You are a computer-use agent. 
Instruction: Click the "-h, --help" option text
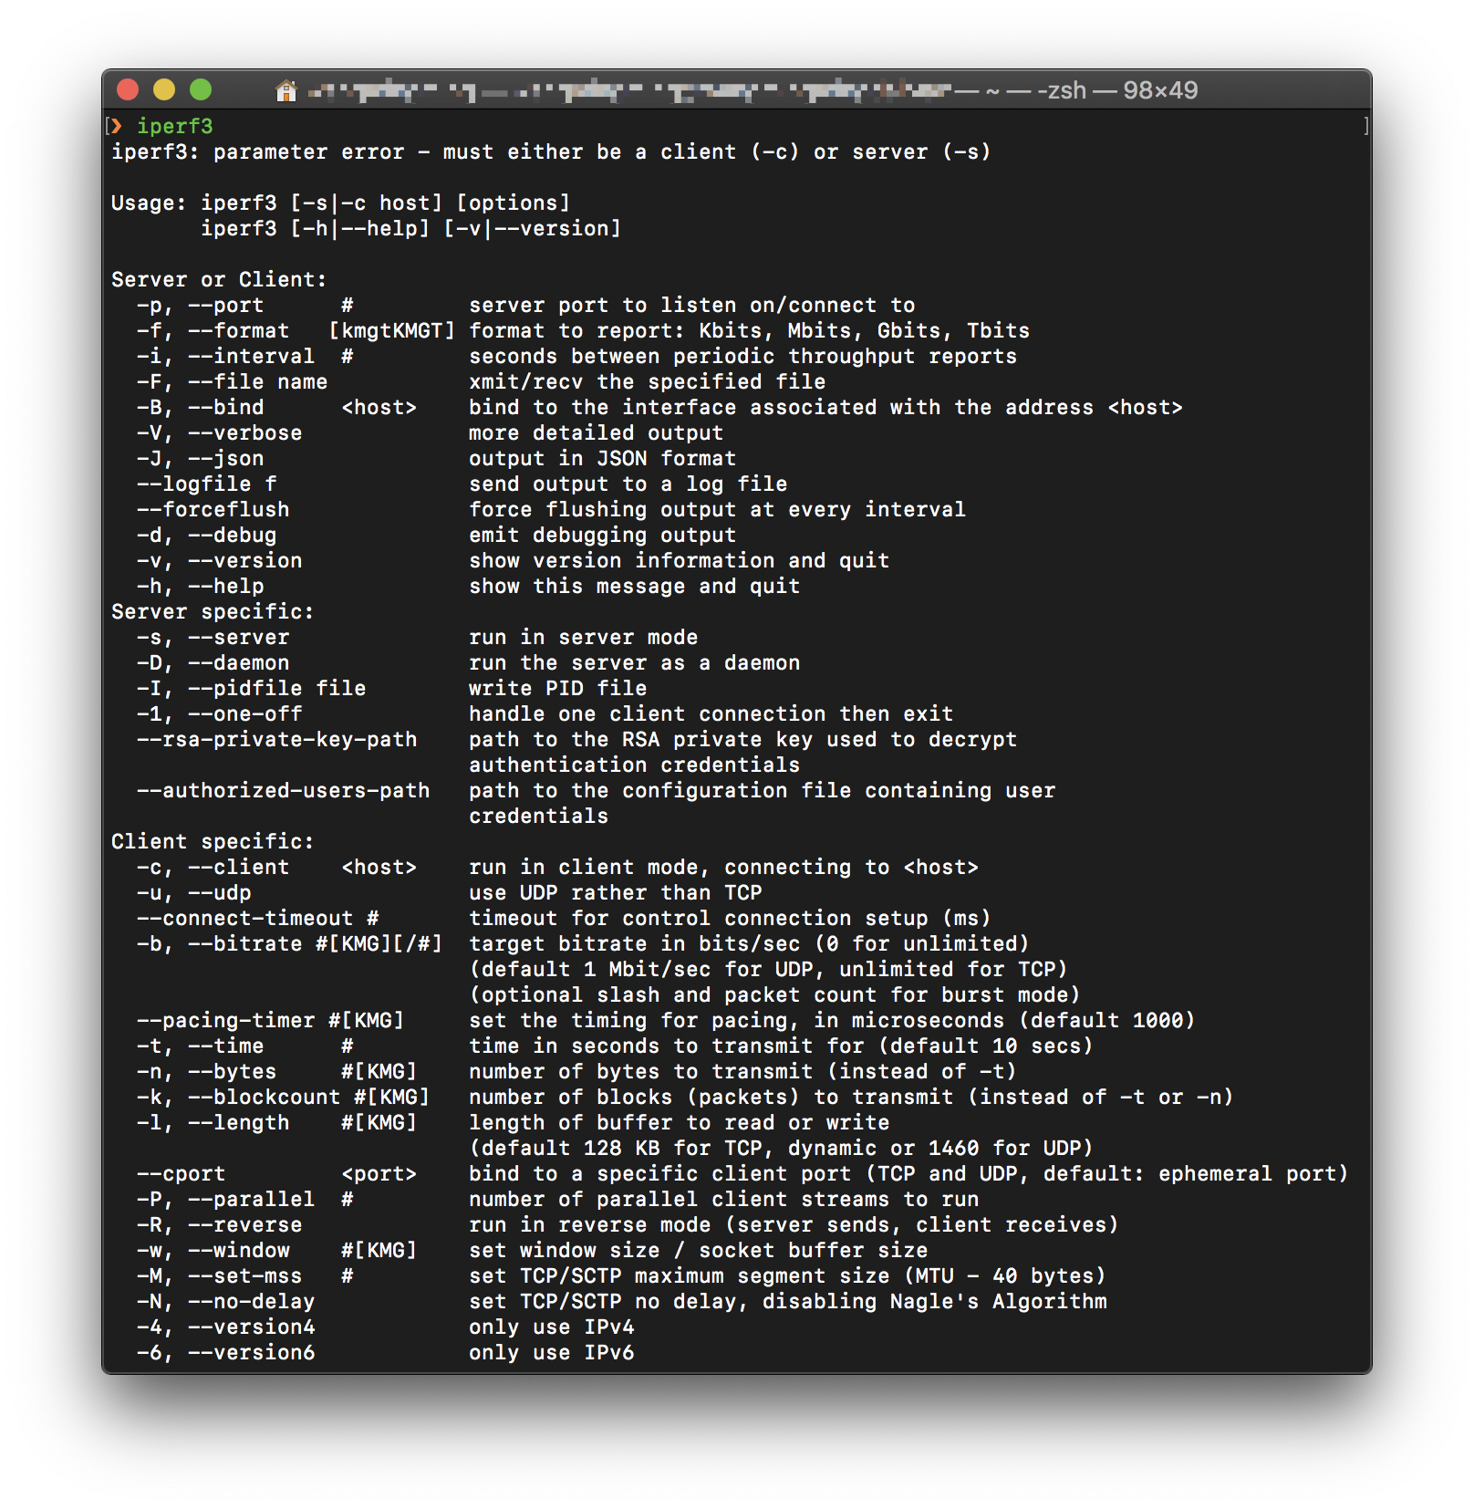[x=201, y=586]
